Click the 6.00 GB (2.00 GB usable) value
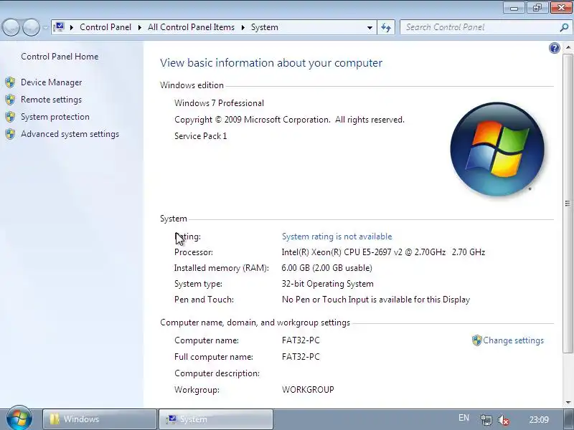Viewport: 574px width, 430px height. 327,268
